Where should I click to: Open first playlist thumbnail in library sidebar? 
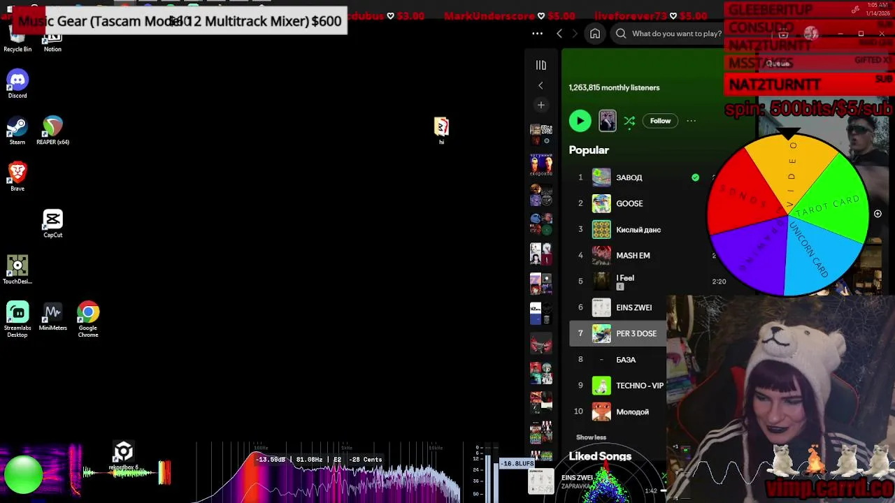click(x=540, y=134)
